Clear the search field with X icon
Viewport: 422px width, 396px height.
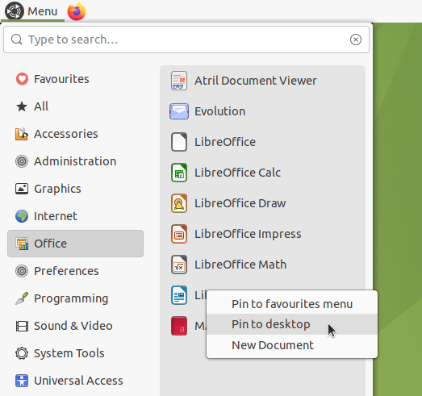pyautogui.click(x=356, y=40)
